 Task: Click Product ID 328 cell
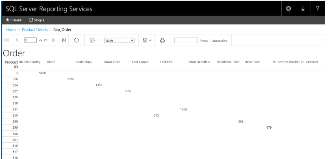(15, 97)
